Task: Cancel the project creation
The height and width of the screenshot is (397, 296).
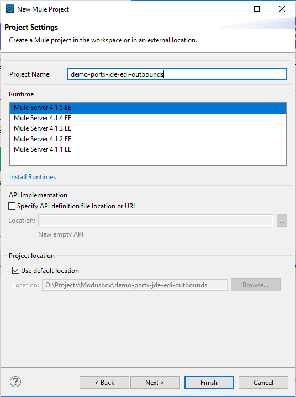Action: click(263, 382)
